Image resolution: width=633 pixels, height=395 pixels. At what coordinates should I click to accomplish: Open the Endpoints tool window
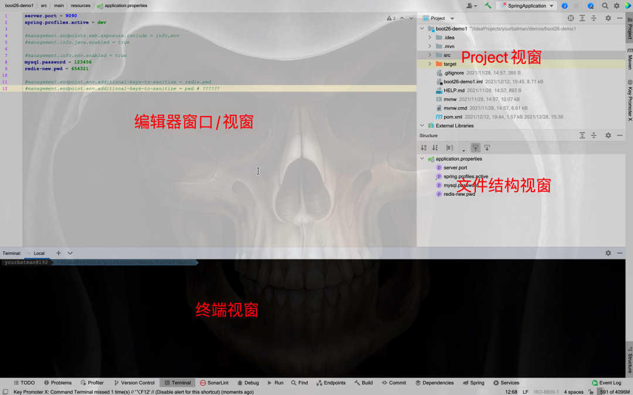(x=331, y=383)
